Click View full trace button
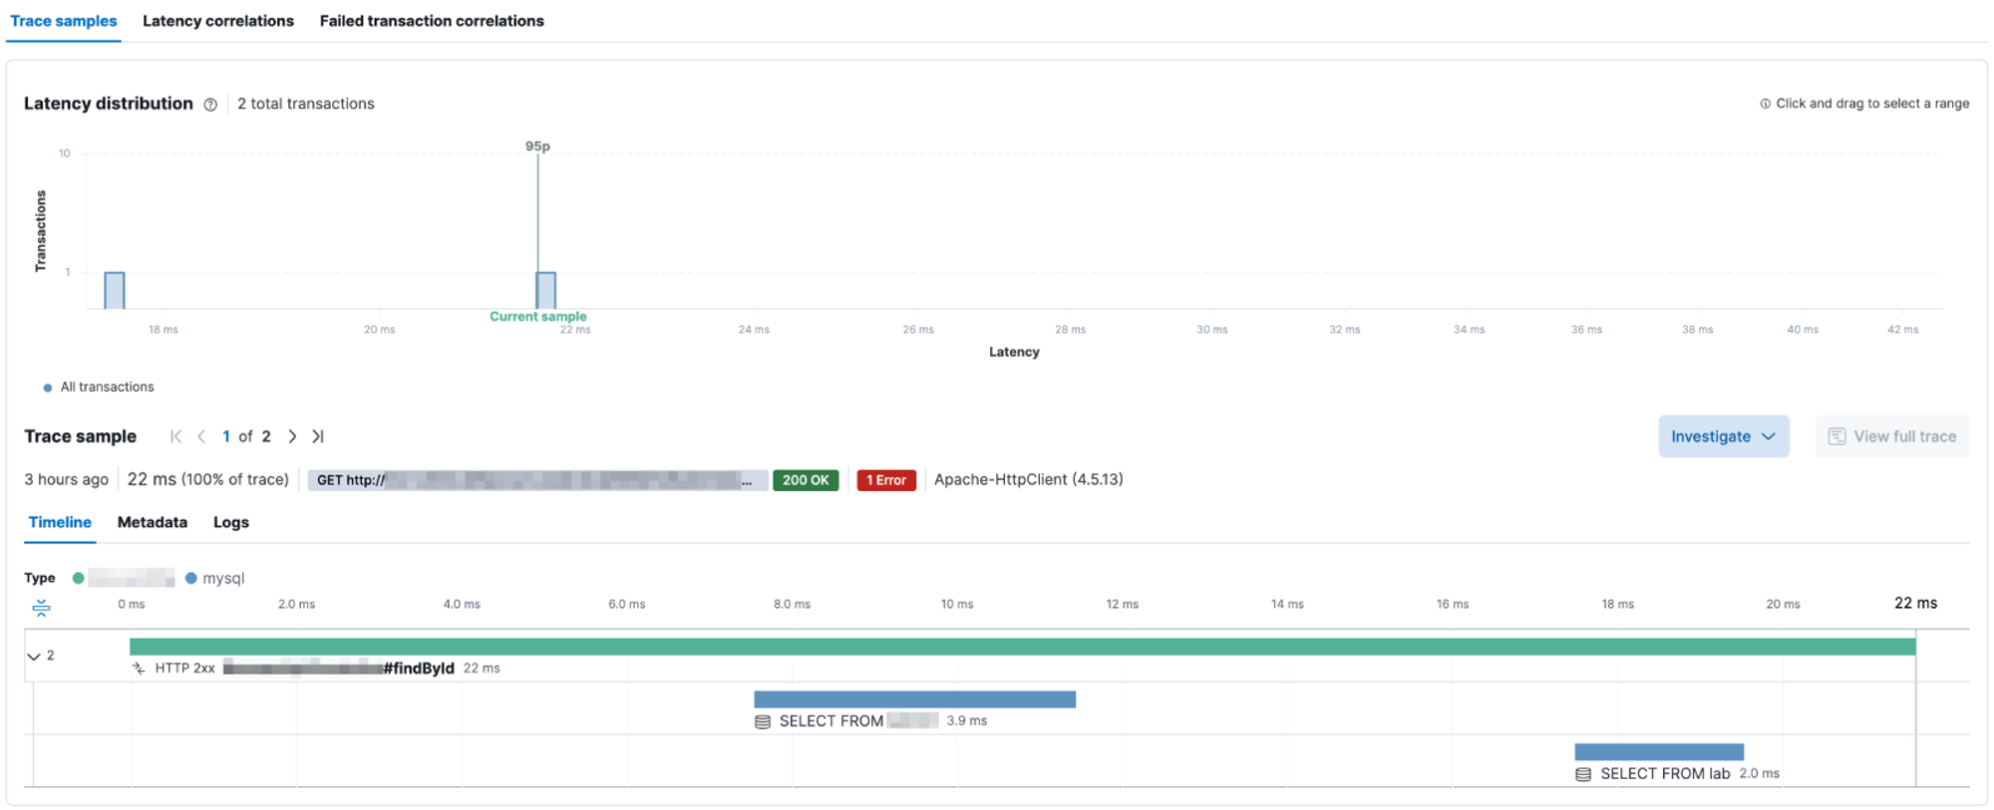 coord(1891,436)
